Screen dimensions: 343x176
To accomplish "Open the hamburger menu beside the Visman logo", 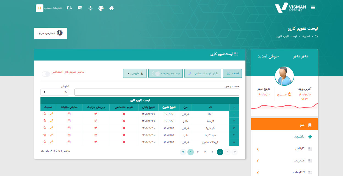I will pos(313,7).
